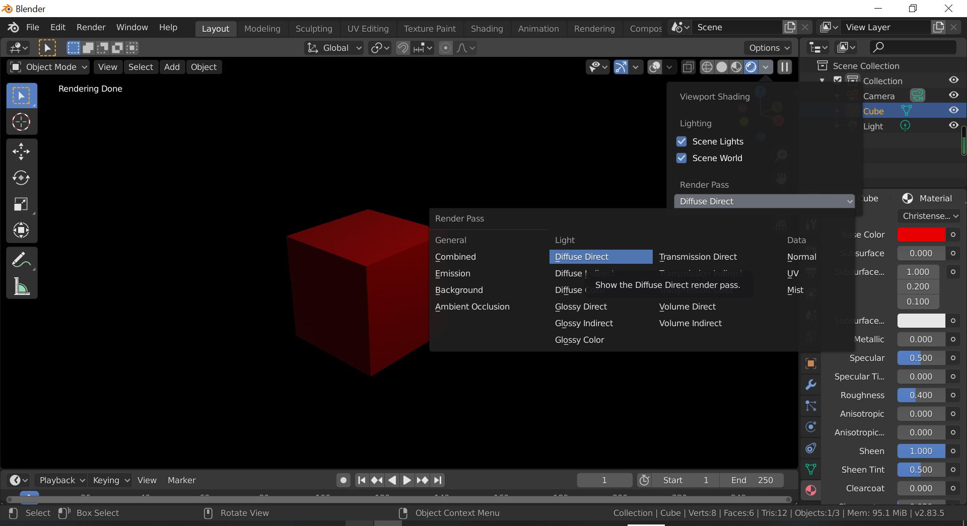Choose the Measure tool
967x526 pixels.
point(21,286)
